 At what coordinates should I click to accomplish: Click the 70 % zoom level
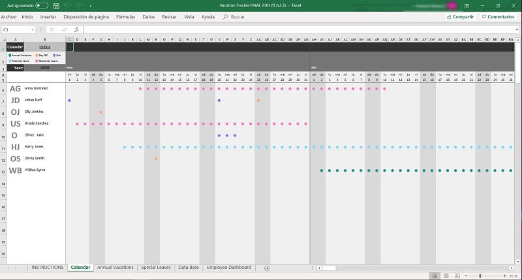click(x=513, y=276)
